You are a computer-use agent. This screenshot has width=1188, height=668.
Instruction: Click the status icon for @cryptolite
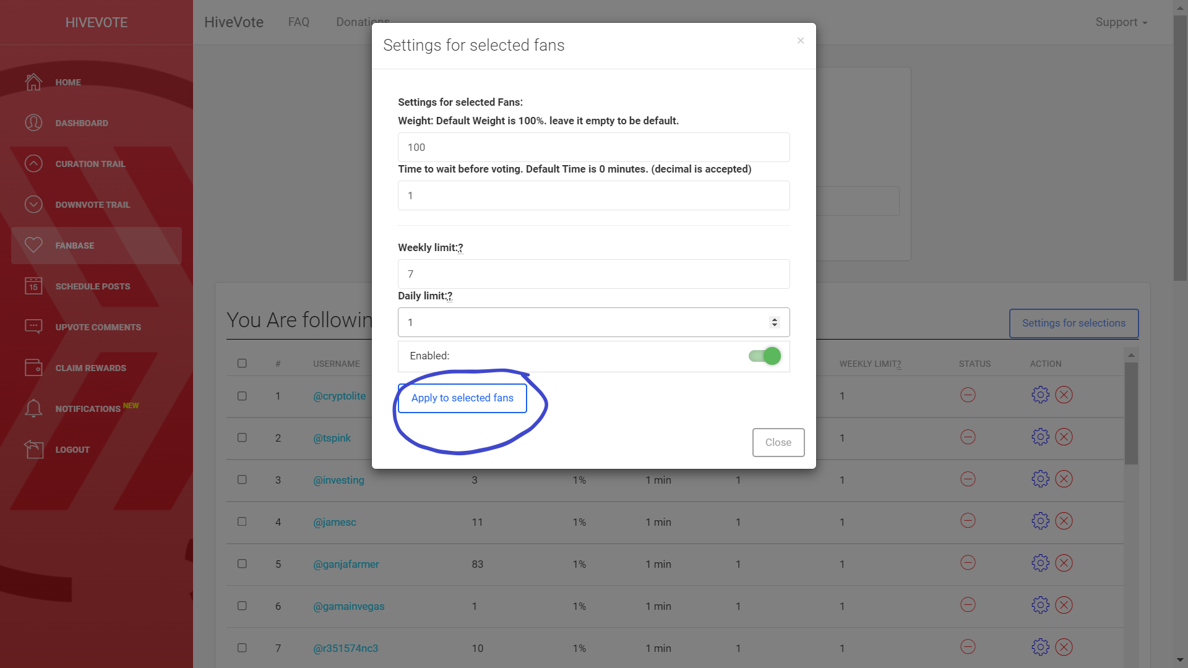[x=968, y=395]
